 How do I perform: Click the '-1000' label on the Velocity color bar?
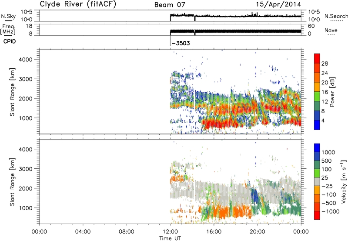[x=330, y=211]
